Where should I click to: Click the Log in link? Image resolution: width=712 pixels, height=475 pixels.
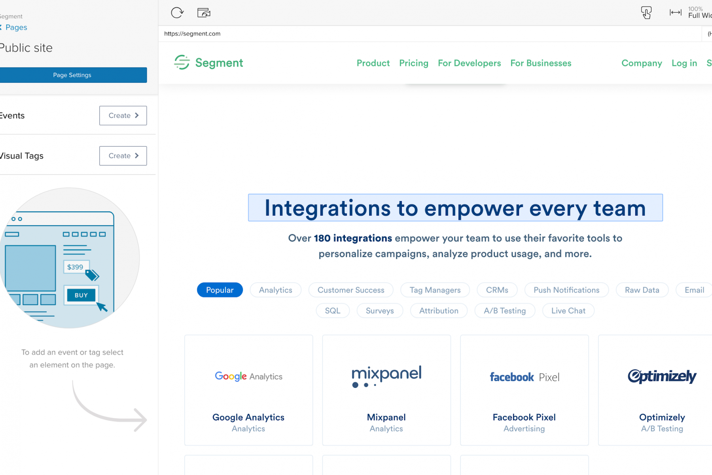tap(684, 63)
